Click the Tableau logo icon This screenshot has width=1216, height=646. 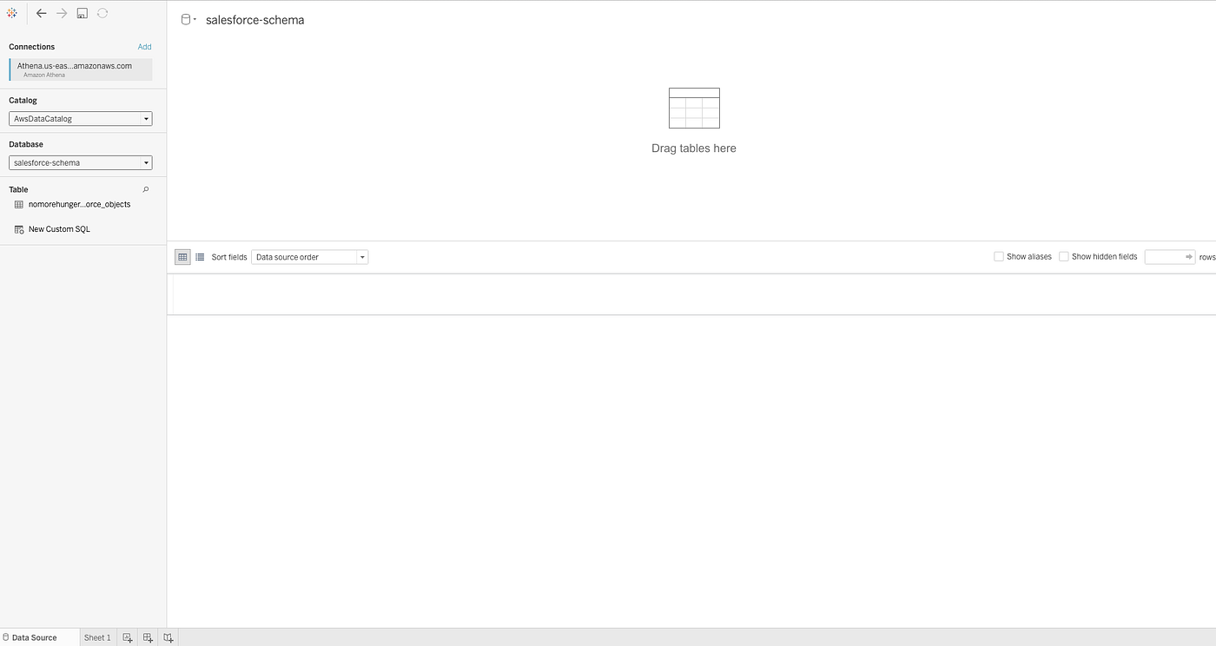11,13
